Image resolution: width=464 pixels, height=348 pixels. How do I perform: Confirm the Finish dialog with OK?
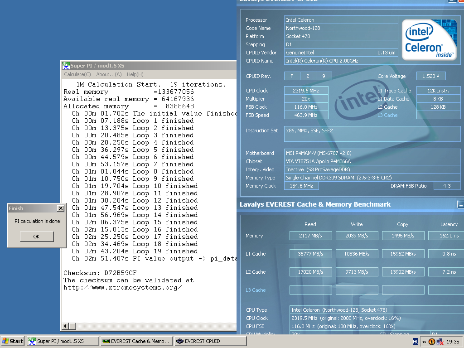pos(37,237)
